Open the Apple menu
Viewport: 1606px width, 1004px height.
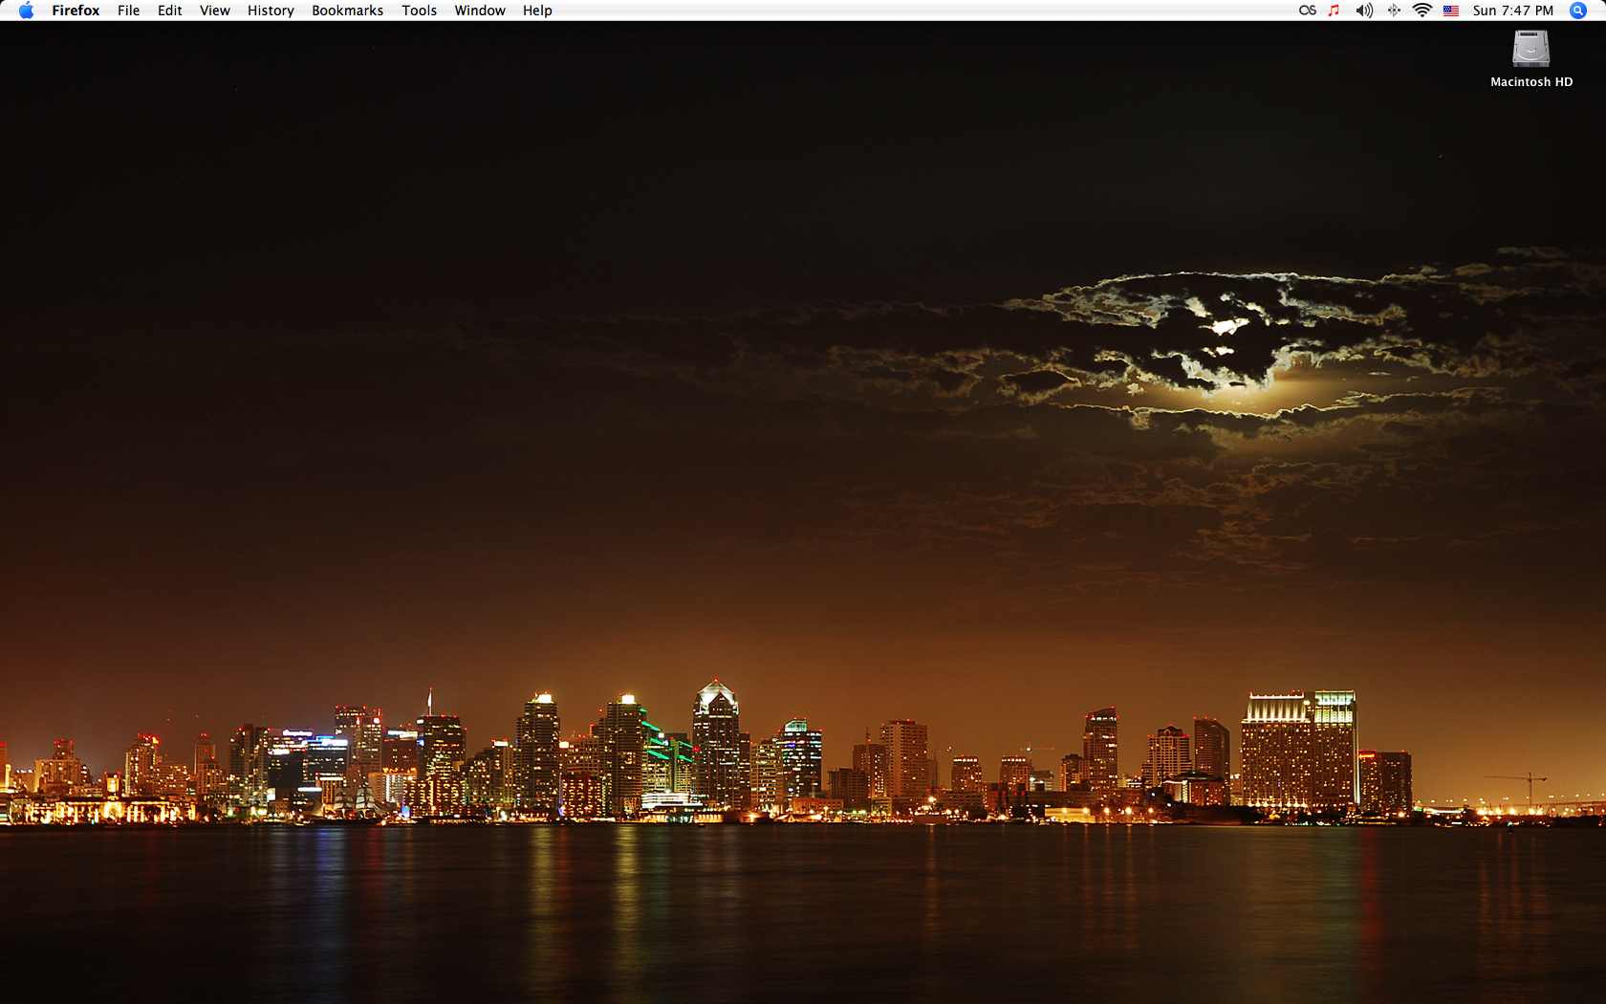pos(26,11)
